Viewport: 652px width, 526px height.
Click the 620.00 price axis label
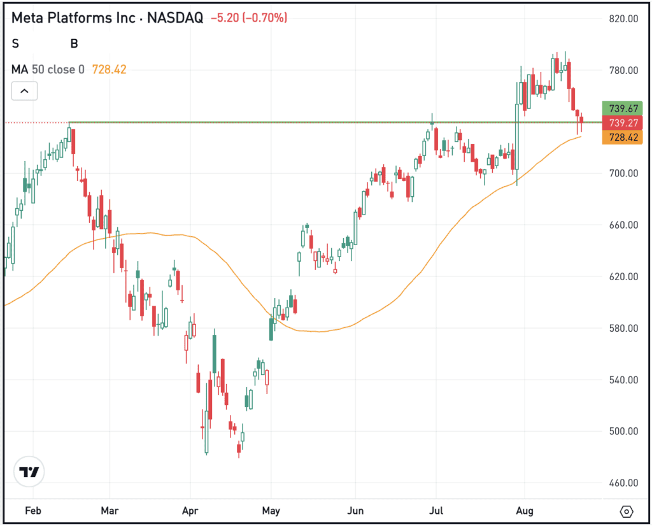click(623, 276)
